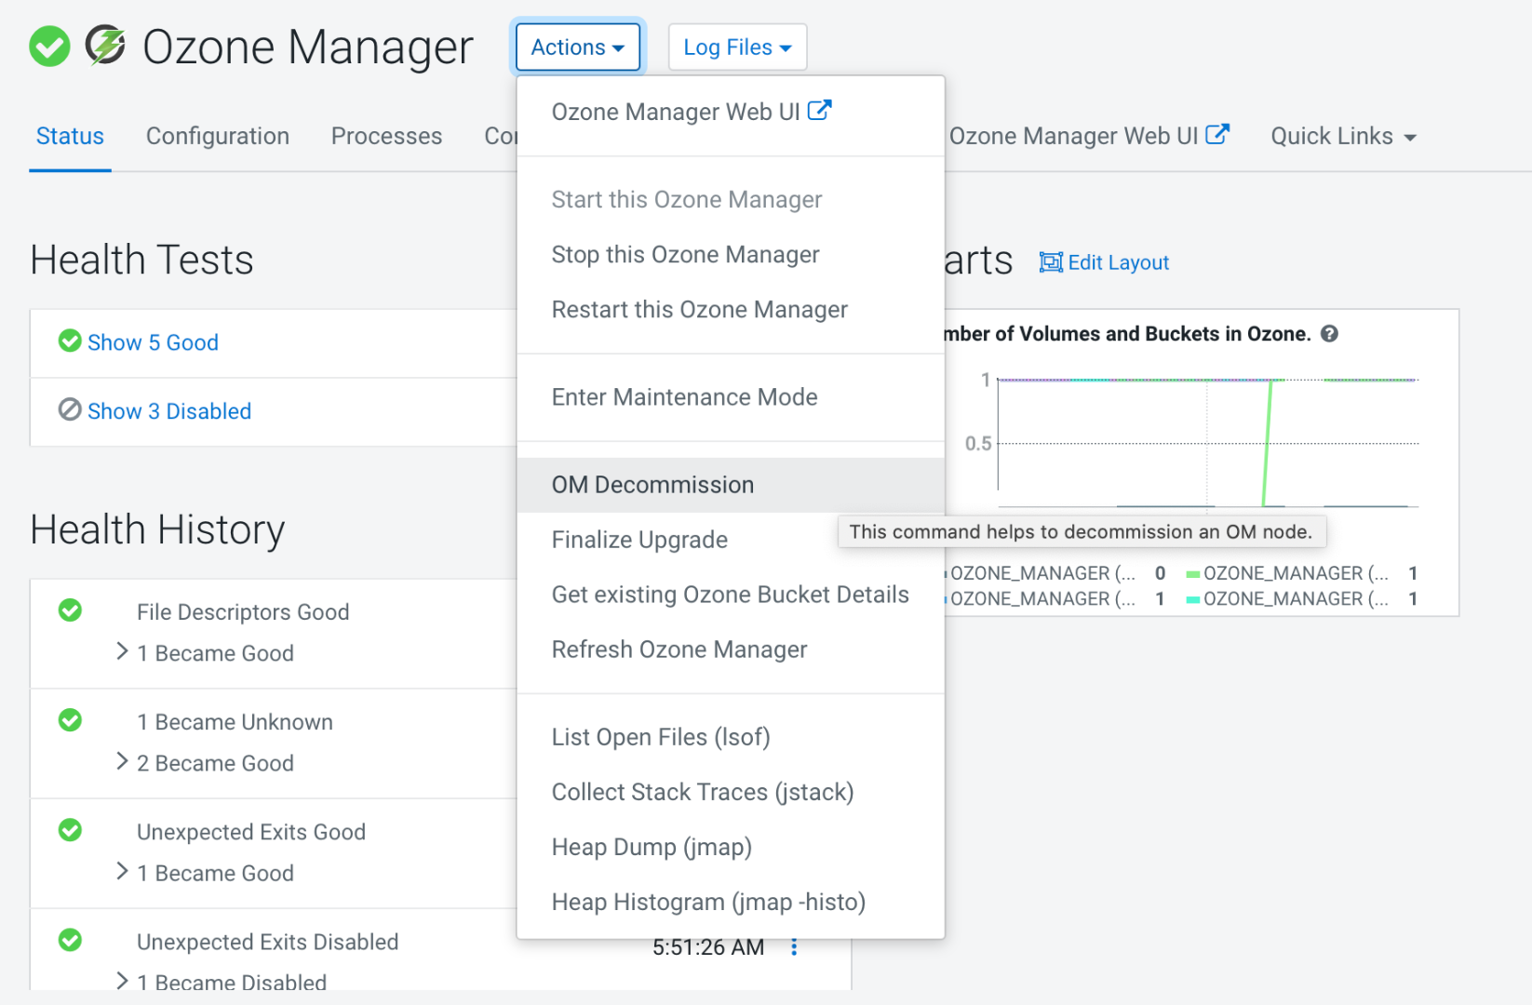Open the Quick Links dropdown
Image resolution: width=1532 pixels, height=1005 pixels.
coord(1343,137)
